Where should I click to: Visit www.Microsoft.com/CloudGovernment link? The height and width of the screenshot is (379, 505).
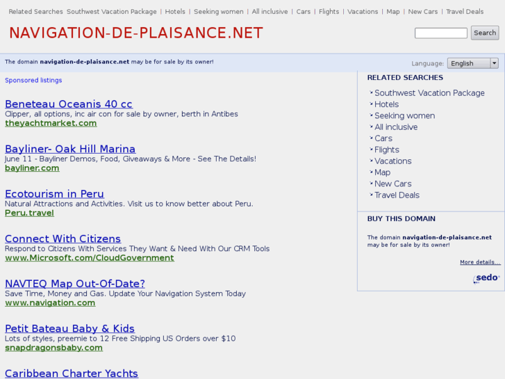(90, 258)
